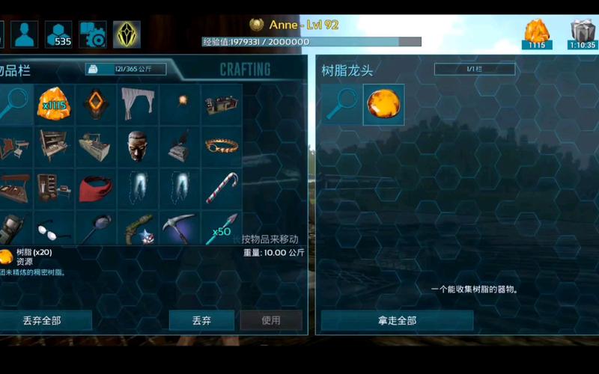
Task: Select the candy cane item
Action: coord(222,188)
